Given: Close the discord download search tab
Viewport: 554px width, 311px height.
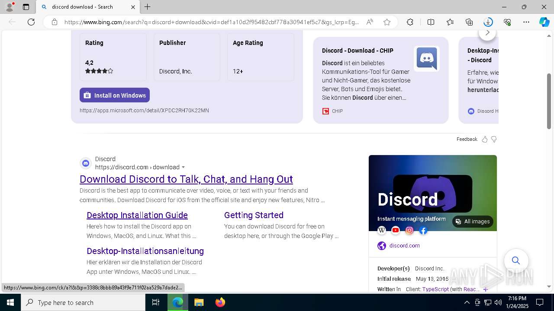Looking at the screenshot, I should (x=133, y=7).
